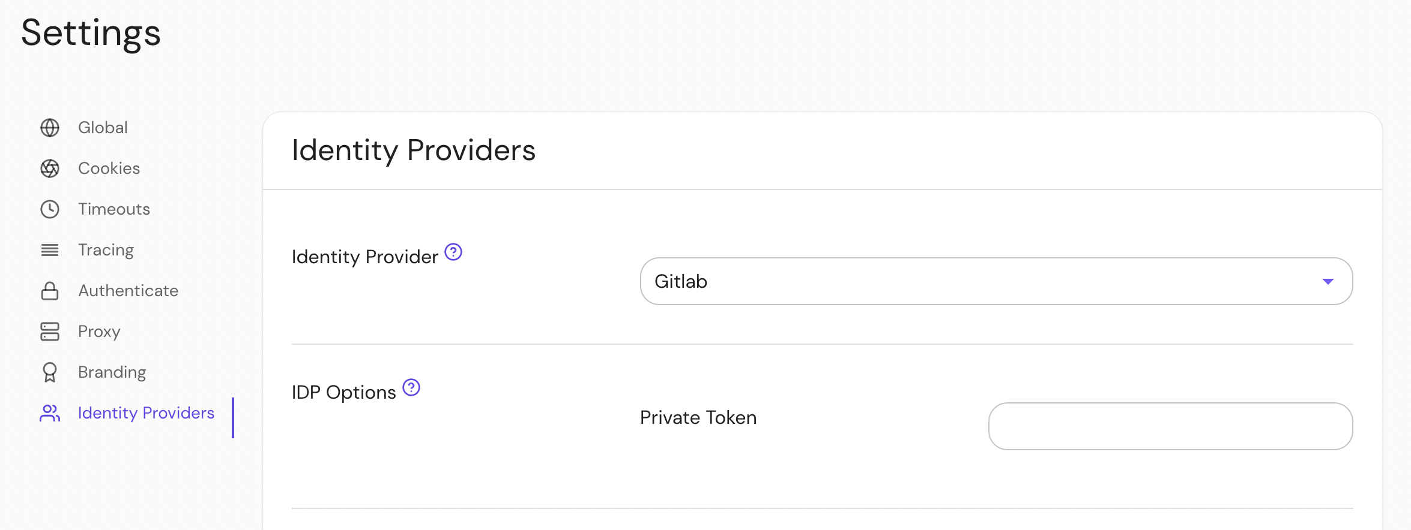Go to Branding settings

112,372
